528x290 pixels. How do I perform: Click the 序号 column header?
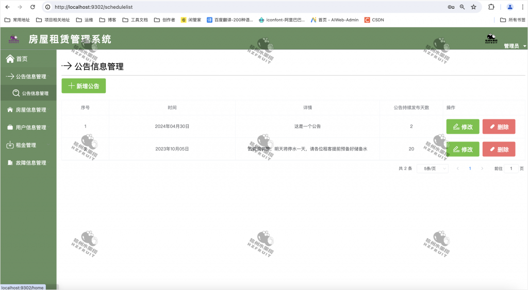pos(85,108)
